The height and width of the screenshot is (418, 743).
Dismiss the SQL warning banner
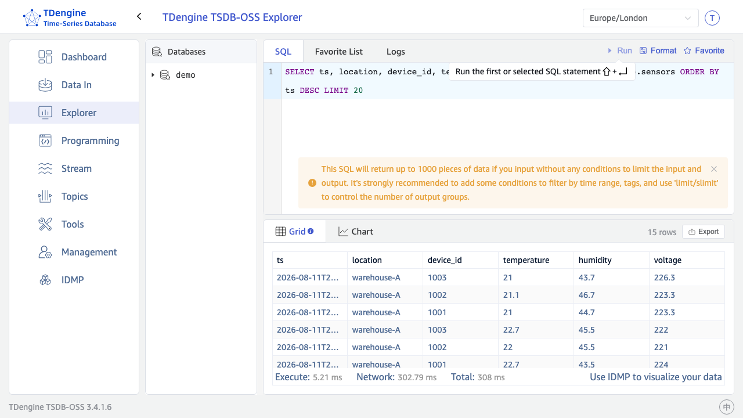coord(714,169)
